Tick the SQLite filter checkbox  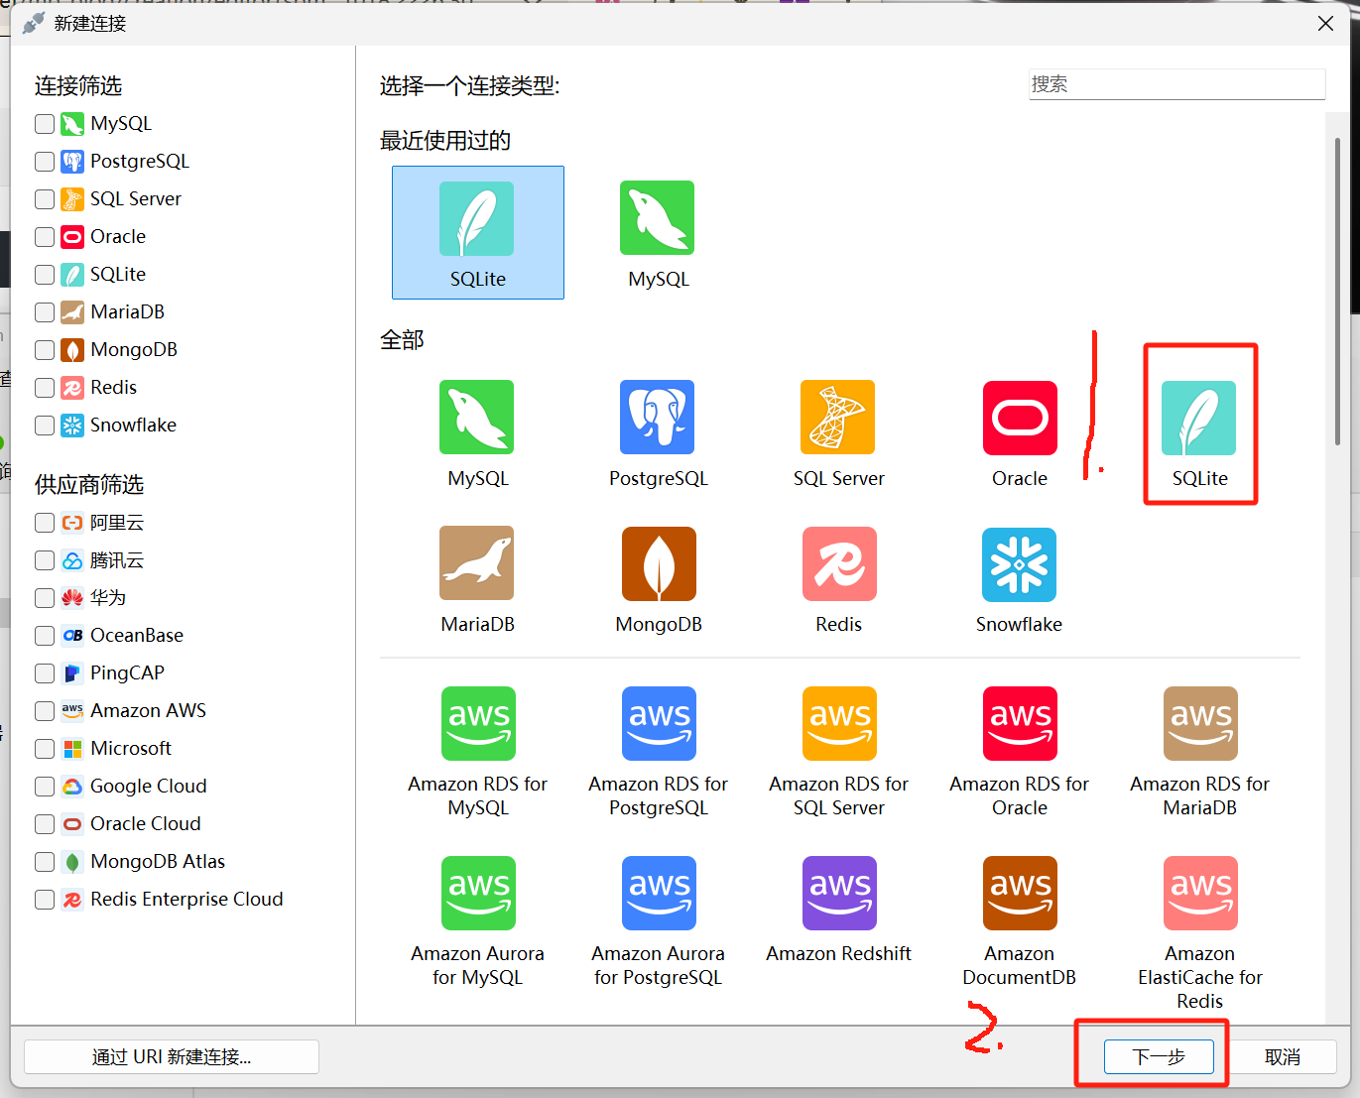click(45, 275)
